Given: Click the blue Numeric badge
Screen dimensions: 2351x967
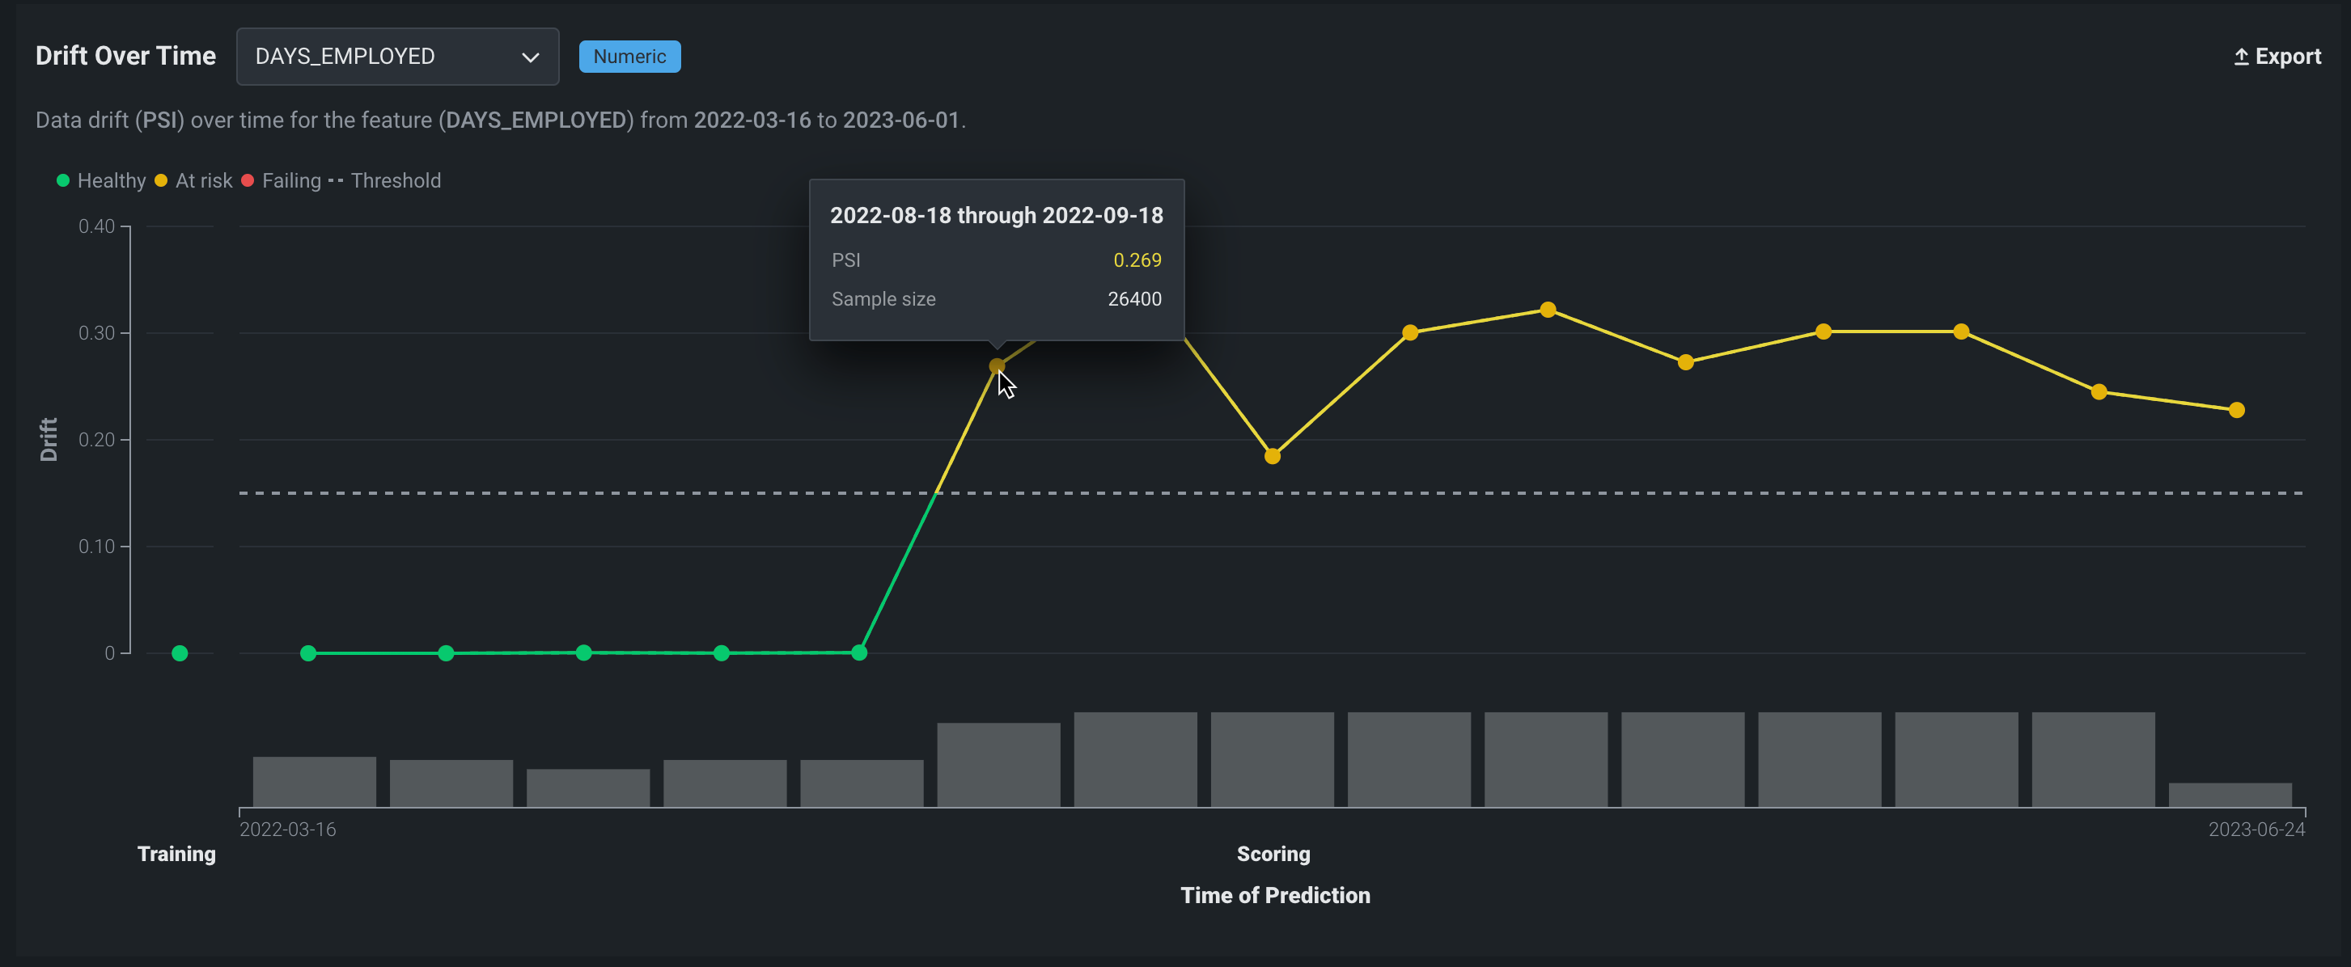Looking at the screenshot, I should pos(629,57).
